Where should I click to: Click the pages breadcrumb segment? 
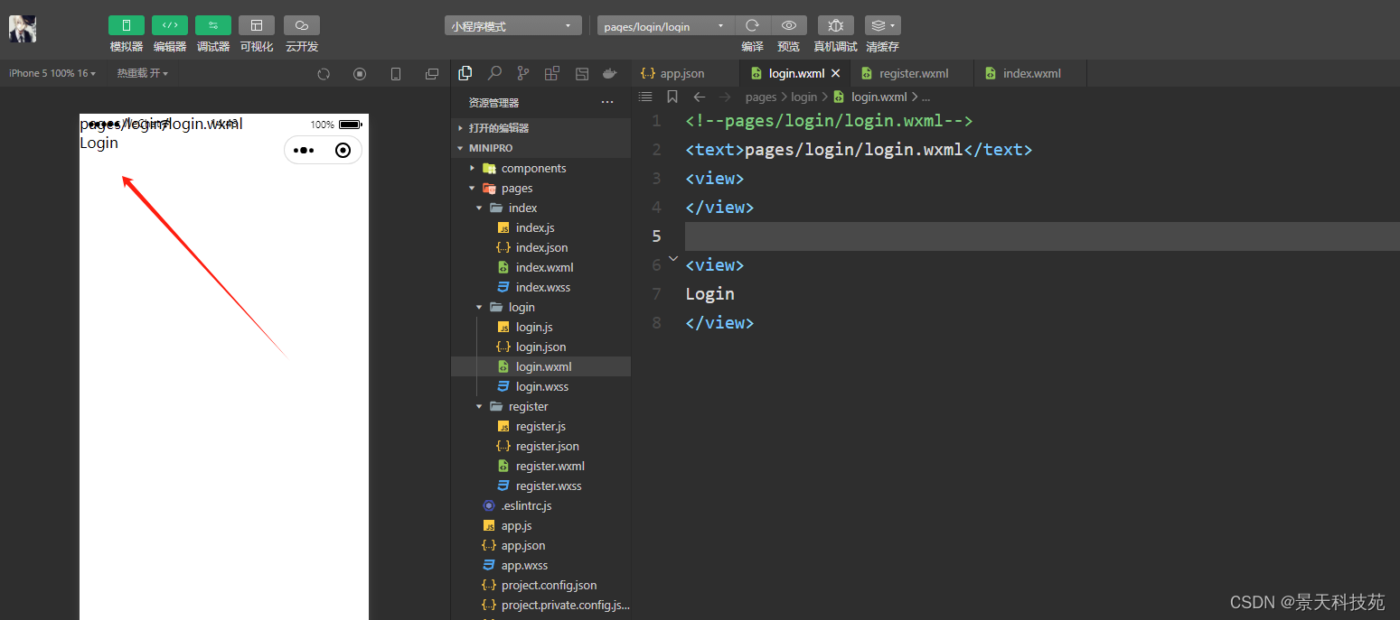(x=761, y=97)
